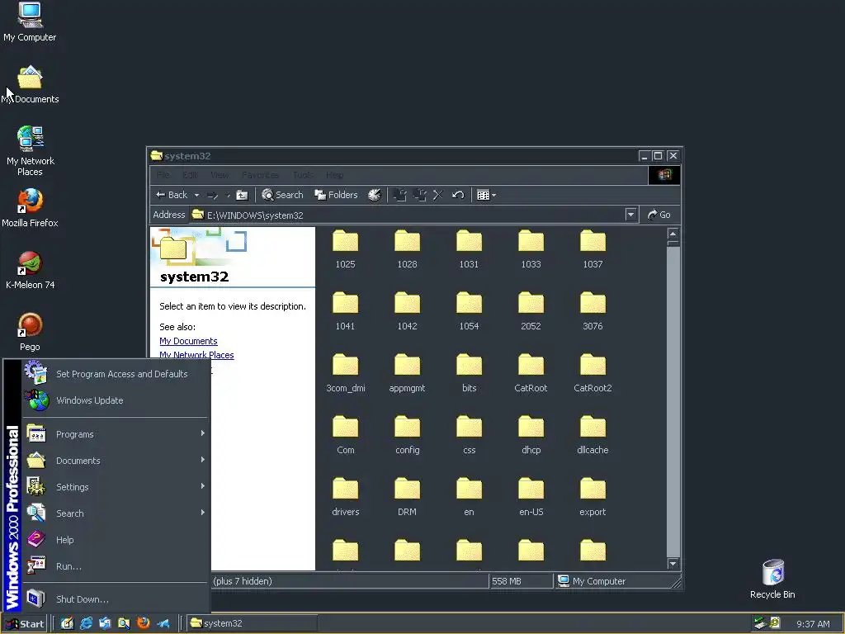Open the Help menu in Explorer
The width and height of the screenshot is (845, 634).
335,175
